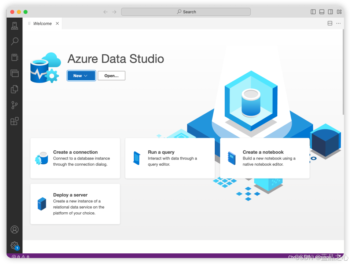Image resolution: width=350 pixels, height=264 pixels.
Task: Select the Welcome tab
Action: click(42, 23)
